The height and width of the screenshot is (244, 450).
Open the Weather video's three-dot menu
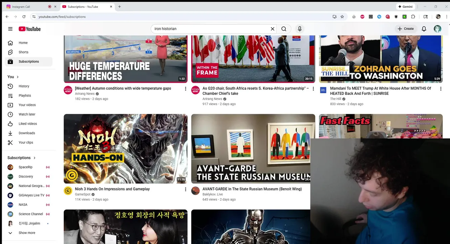185,89
